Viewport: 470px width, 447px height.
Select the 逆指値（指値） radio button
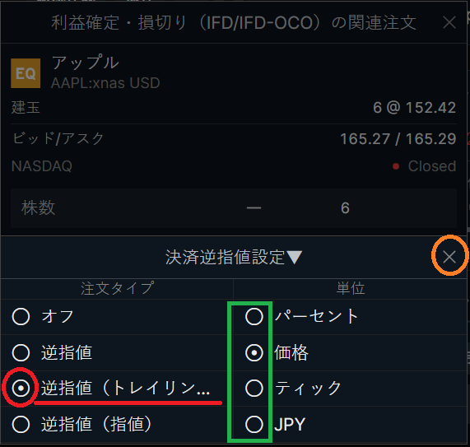[x=21, y=424]
